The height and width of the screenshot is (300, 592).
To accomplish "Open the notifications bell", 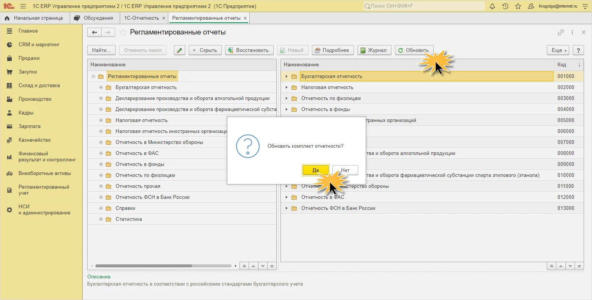I will (x=492, y=6).
